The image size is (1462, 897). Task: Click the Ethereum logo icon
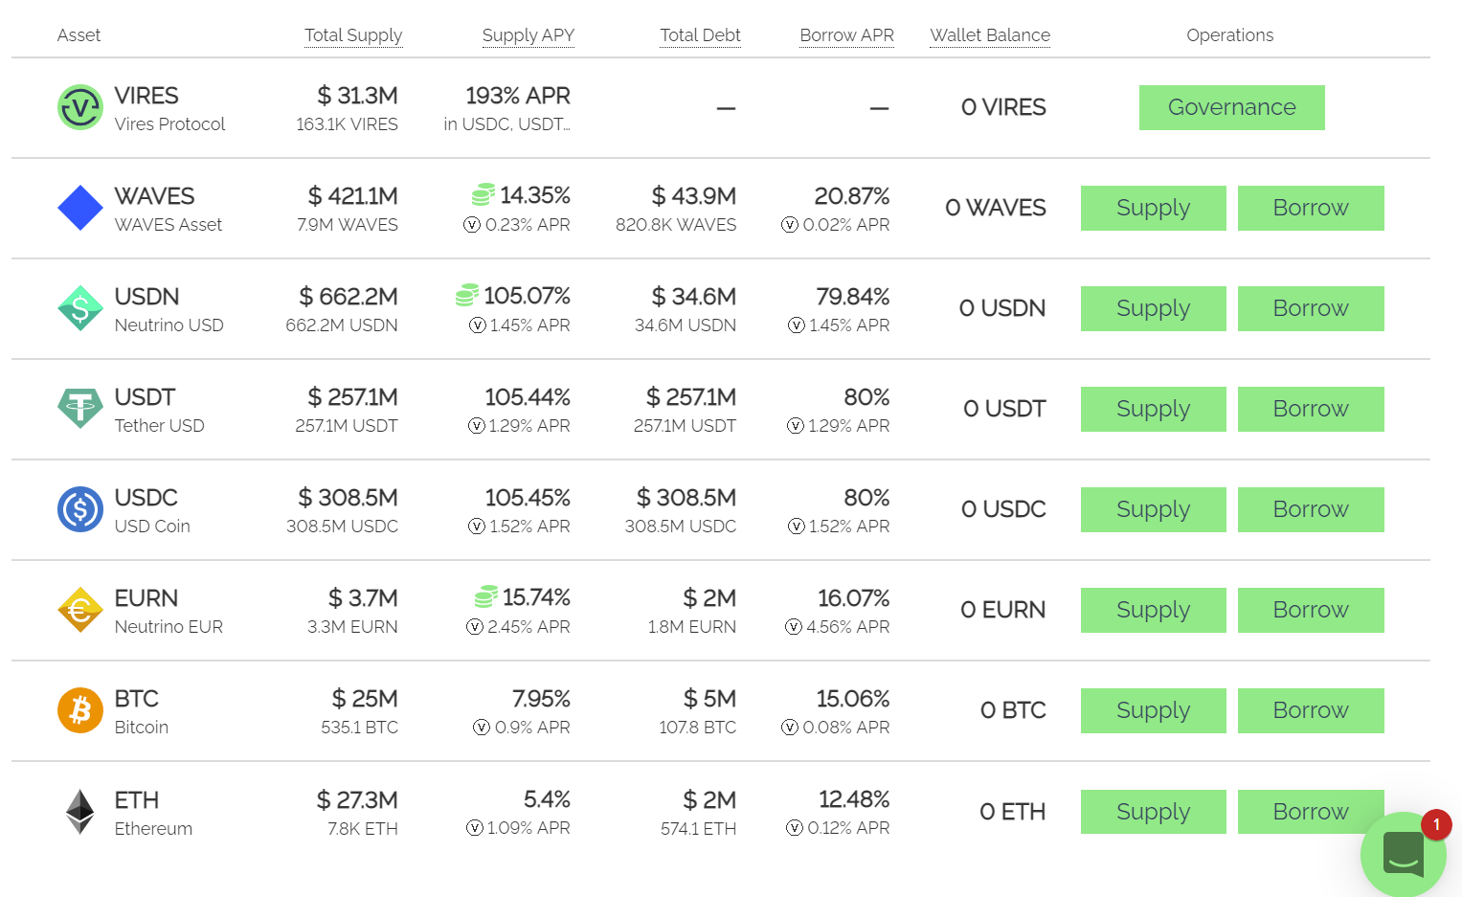tap(80, 812)
